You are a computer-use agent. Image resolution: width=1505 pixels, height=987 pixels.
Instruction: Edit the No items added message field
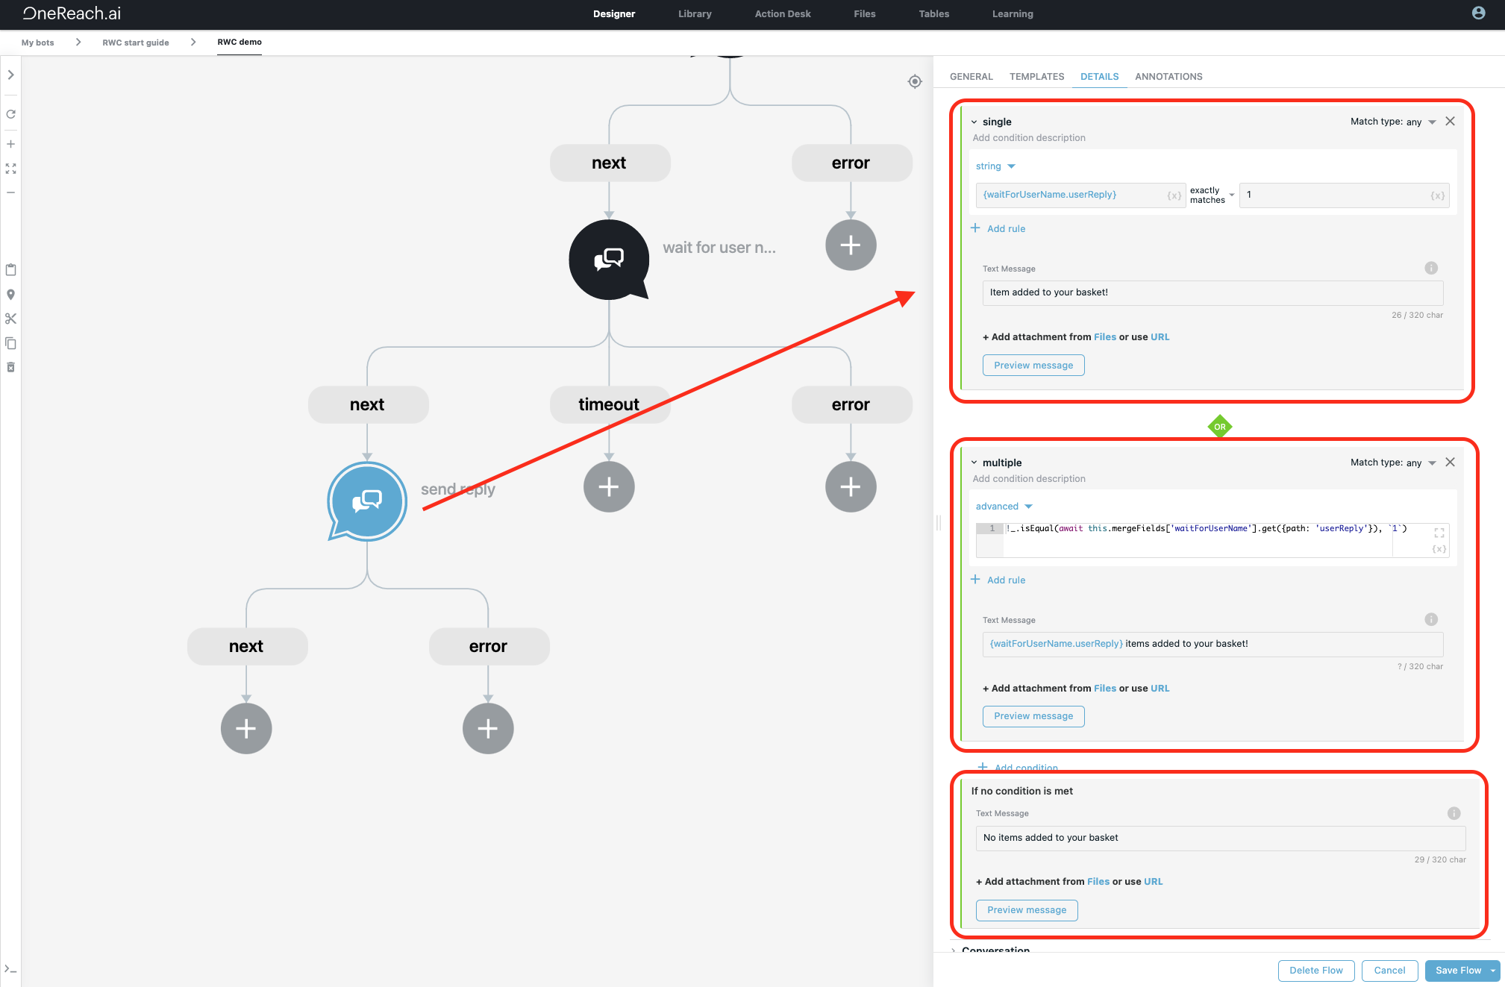[x=1221, y=838]
